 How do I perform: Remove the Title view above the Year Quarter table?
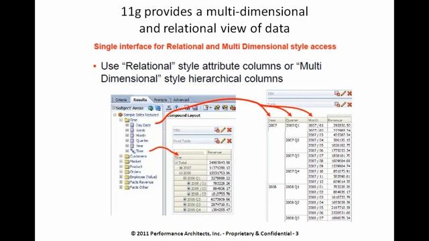349,94
